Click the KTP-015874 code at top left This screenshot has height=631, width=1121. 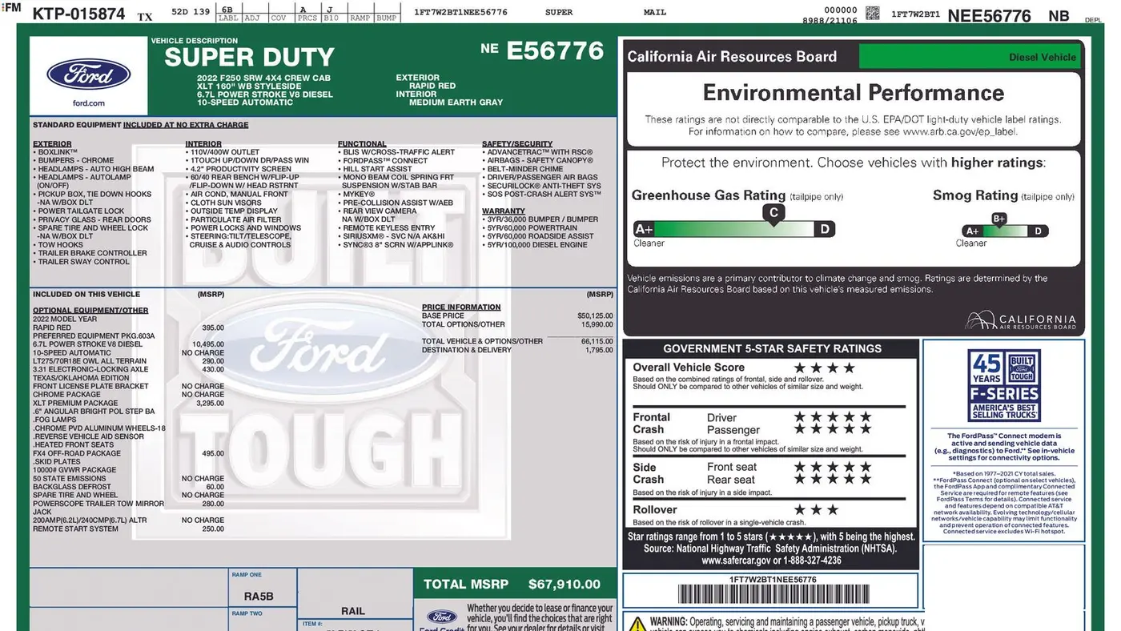pos(78,14)
